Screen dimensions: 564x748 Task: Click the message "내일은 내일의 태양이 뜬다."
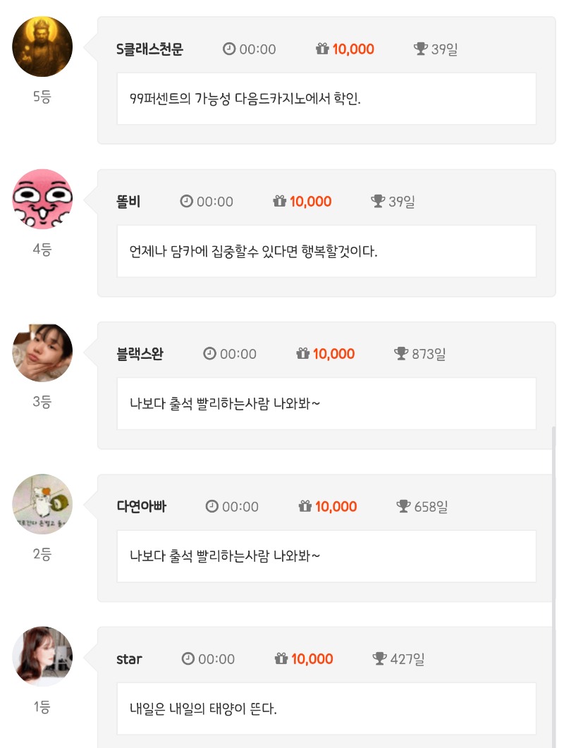coord(204,709)
